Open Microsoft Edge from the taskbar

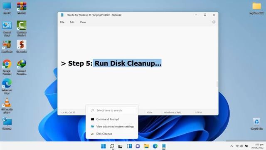pos(155,146)
